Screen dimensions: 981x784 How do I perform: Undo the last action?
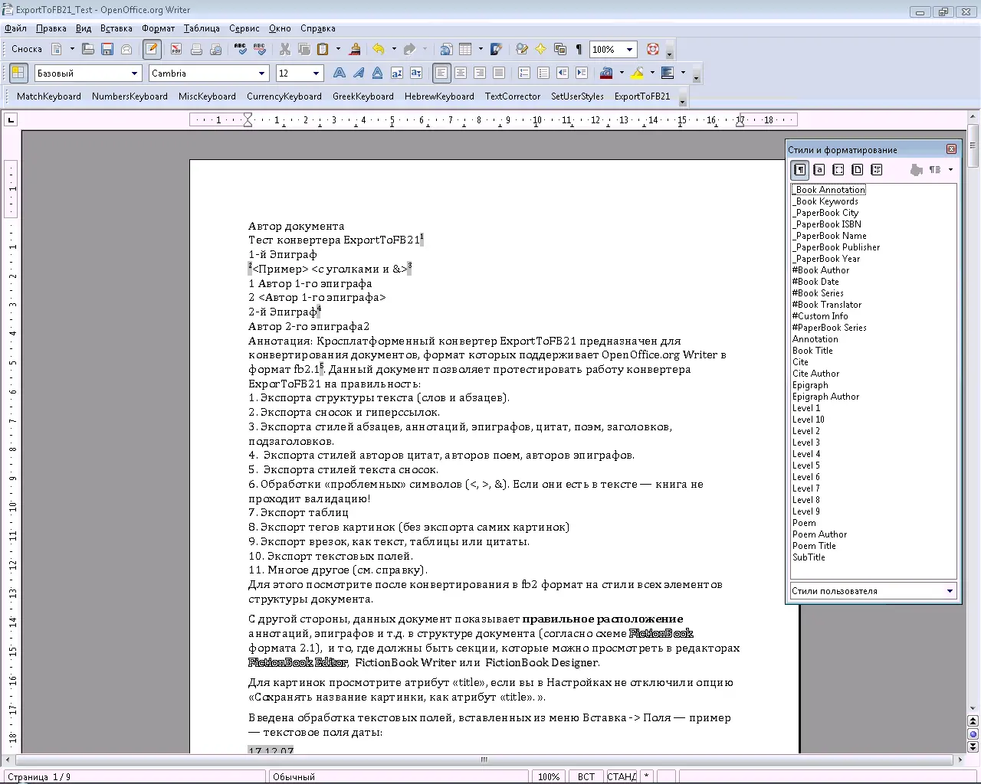[x=379, y=49]
